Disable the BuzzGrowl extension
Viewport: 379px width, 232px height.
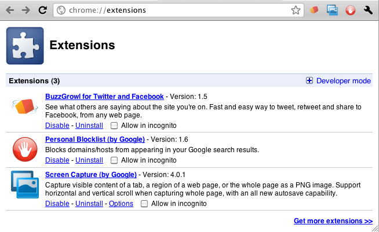pyautogui.click(x=57, y=126)
